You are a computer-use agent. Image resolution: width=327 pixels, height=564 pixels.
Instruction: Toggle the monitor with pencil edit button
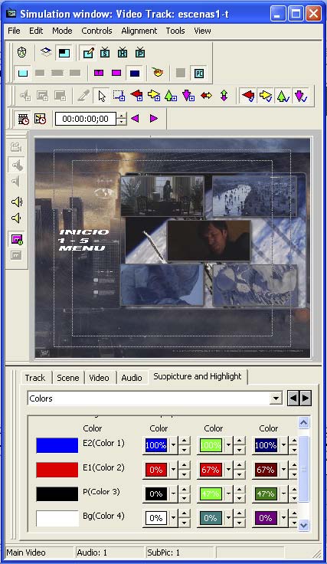click(x=87, y=53)
